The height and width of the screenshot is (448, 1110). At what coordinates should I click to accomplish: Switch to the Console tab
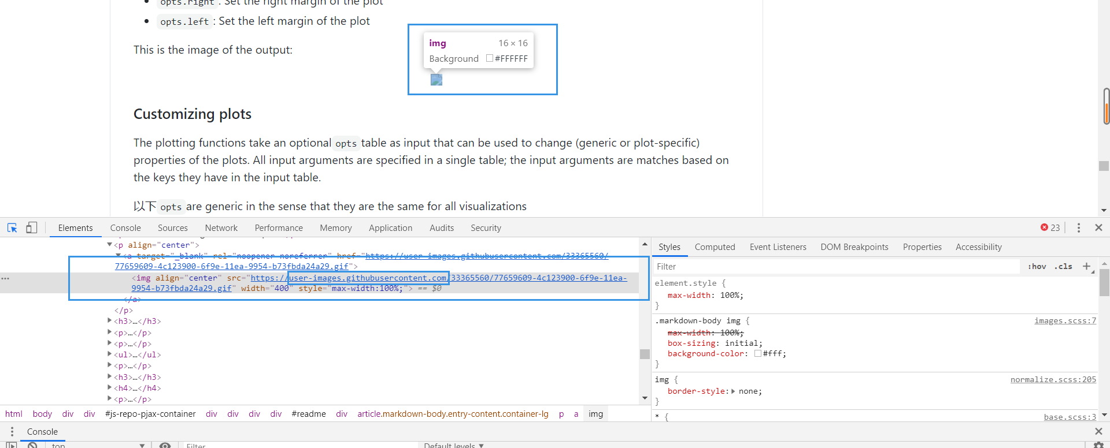click(x=125, y=228)
